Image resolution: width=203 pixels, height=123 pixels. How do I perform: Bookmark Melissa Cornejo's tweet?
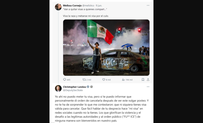tap(143, 80)
